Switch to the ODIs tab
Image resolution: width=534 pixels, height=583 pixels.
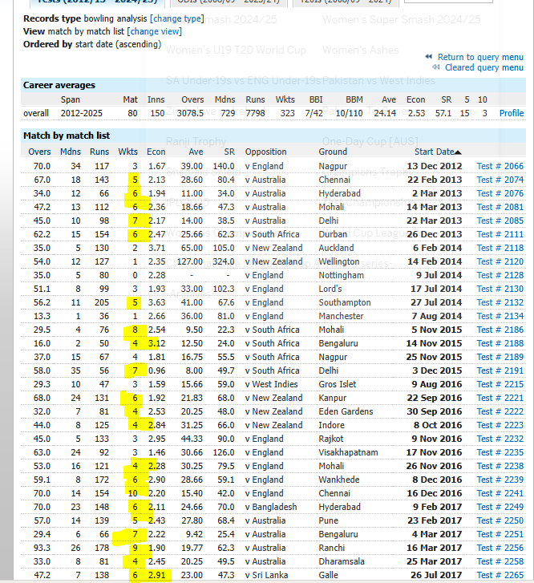coord(229,2)
